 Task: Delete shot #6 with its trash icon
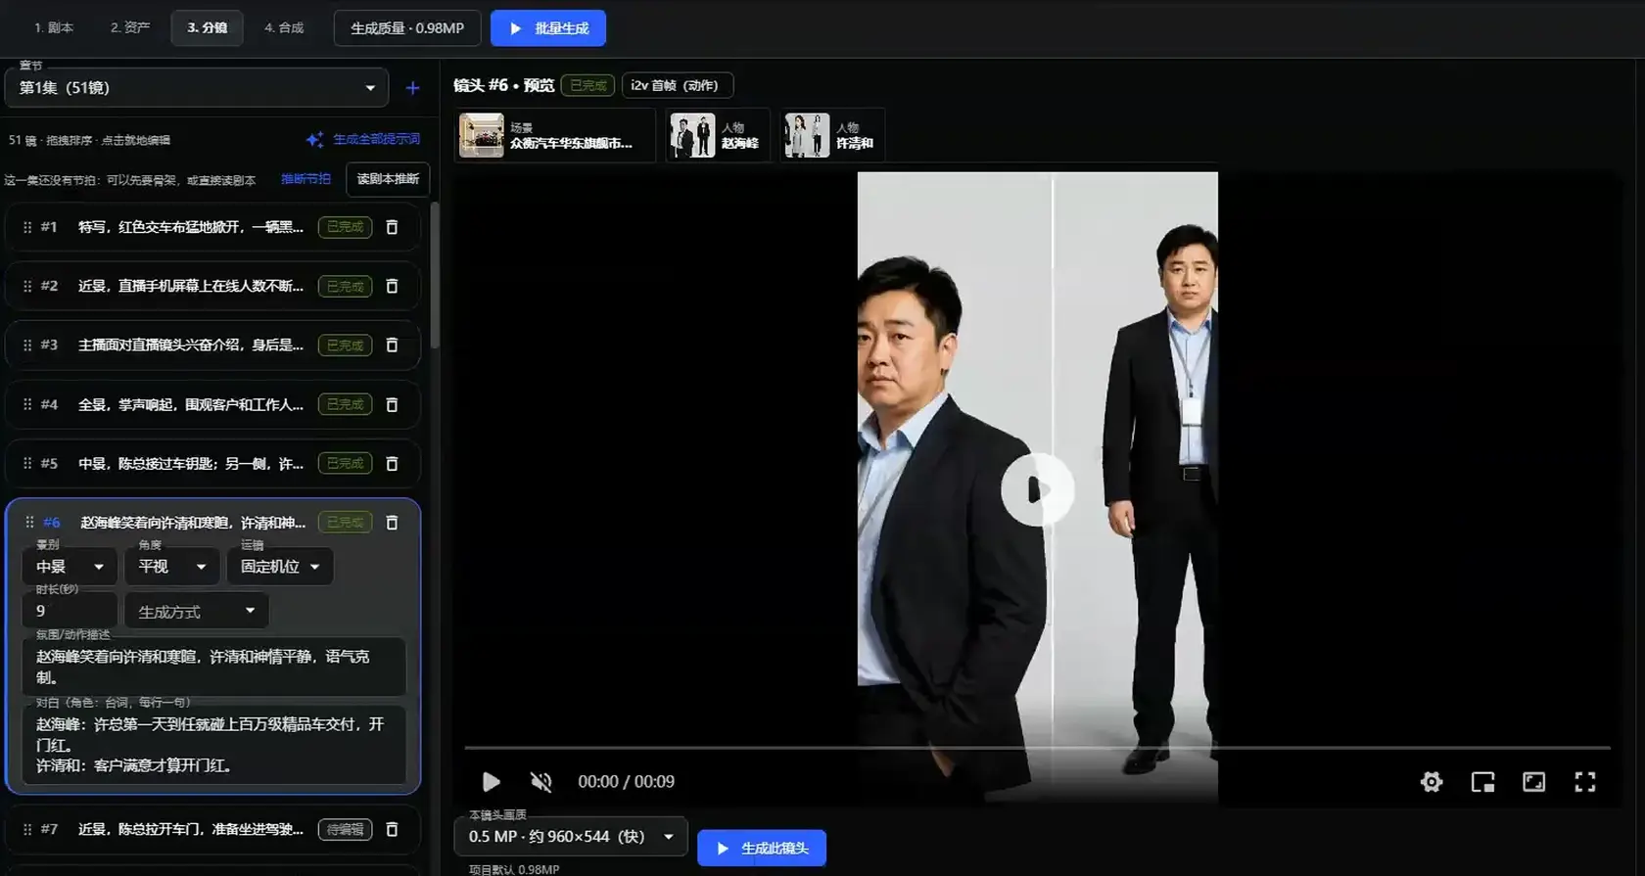point(392,523)
